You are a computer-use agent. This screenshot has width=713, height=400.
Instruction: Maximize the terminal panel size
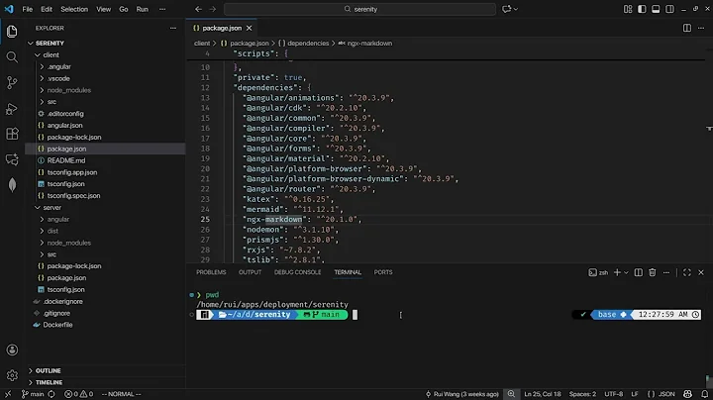pos(687,272)
